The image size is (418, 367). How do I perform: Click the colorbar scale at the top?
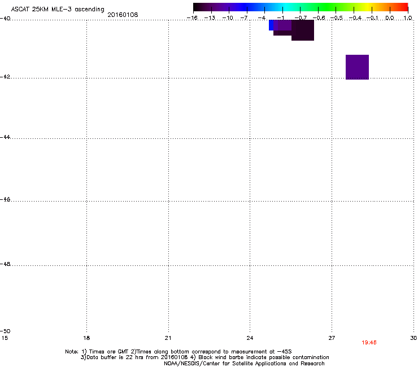[x=301, y=7]
